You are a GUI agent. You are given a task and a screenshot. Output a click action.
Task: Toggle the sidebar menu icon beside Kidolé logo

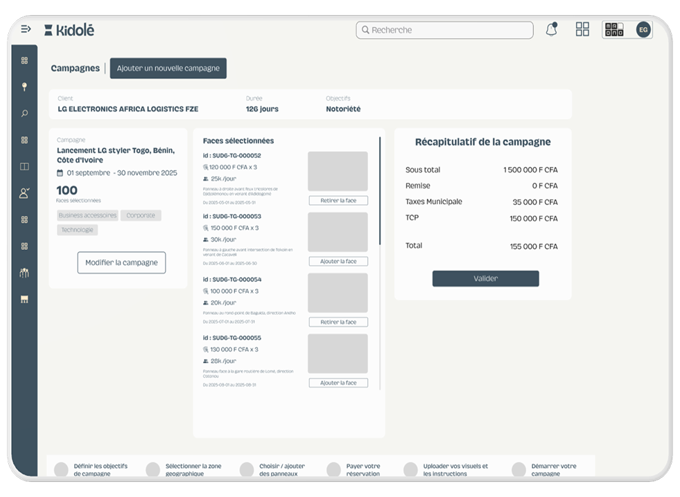tap(26, 29)
